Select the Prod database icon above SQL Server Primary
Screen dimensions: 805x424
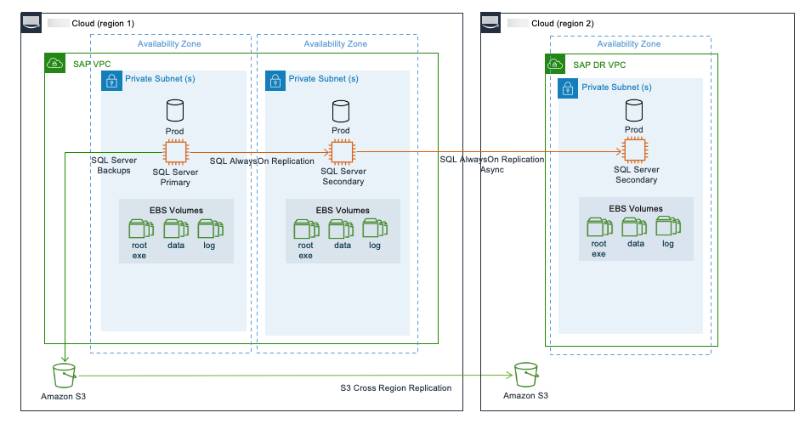[x=175, y=110]
